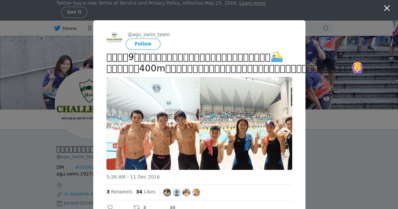
Task: Show the 3 Retweets list
Action: (x=119, y=192)
